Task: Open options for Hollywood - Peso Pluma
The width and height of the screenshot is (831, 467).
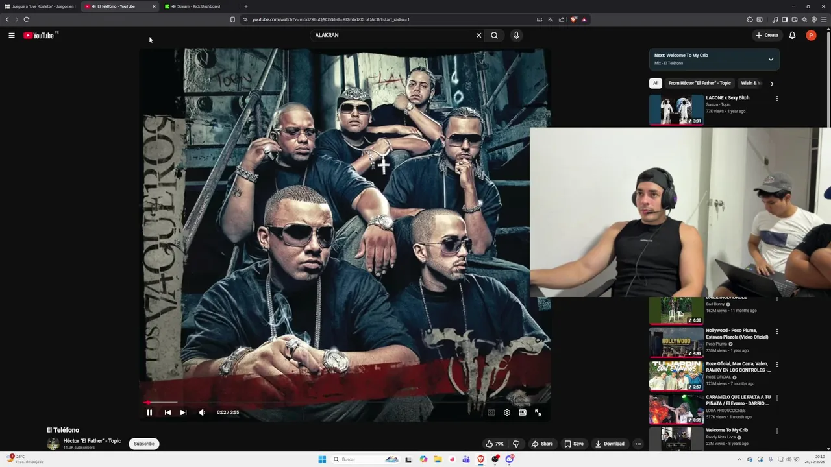Action: click(776, 331)
